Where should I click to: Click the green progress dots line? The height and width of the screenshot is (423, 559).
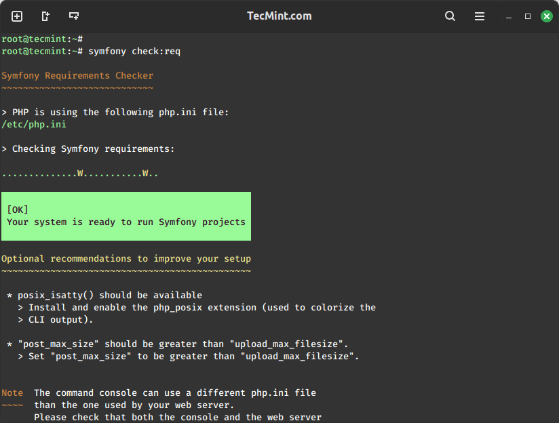[x=80, y=174]
